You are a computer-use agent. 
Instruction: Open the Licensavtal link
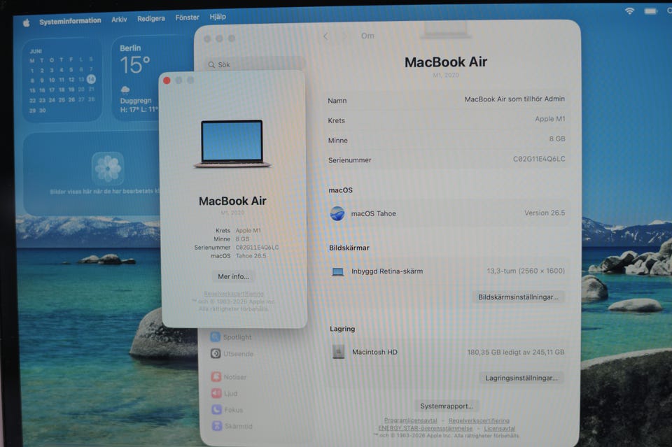[500, 428]
